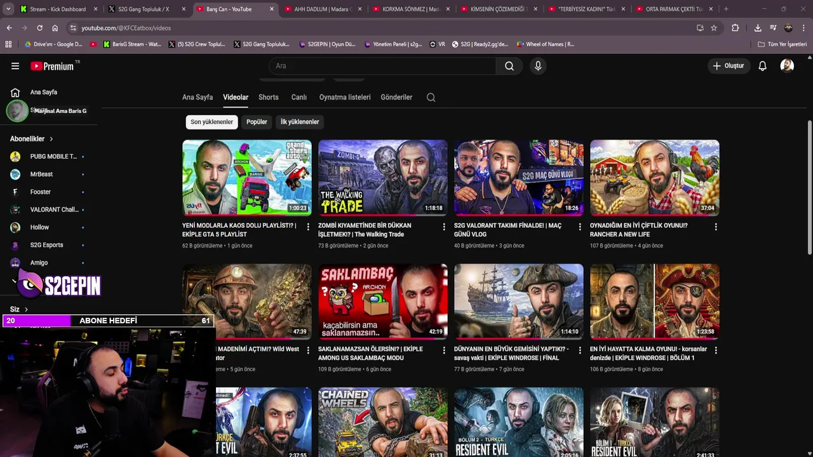813x457 pixels.
Task: Expand the Siz section chevron
Action: [x=26, y=309]
